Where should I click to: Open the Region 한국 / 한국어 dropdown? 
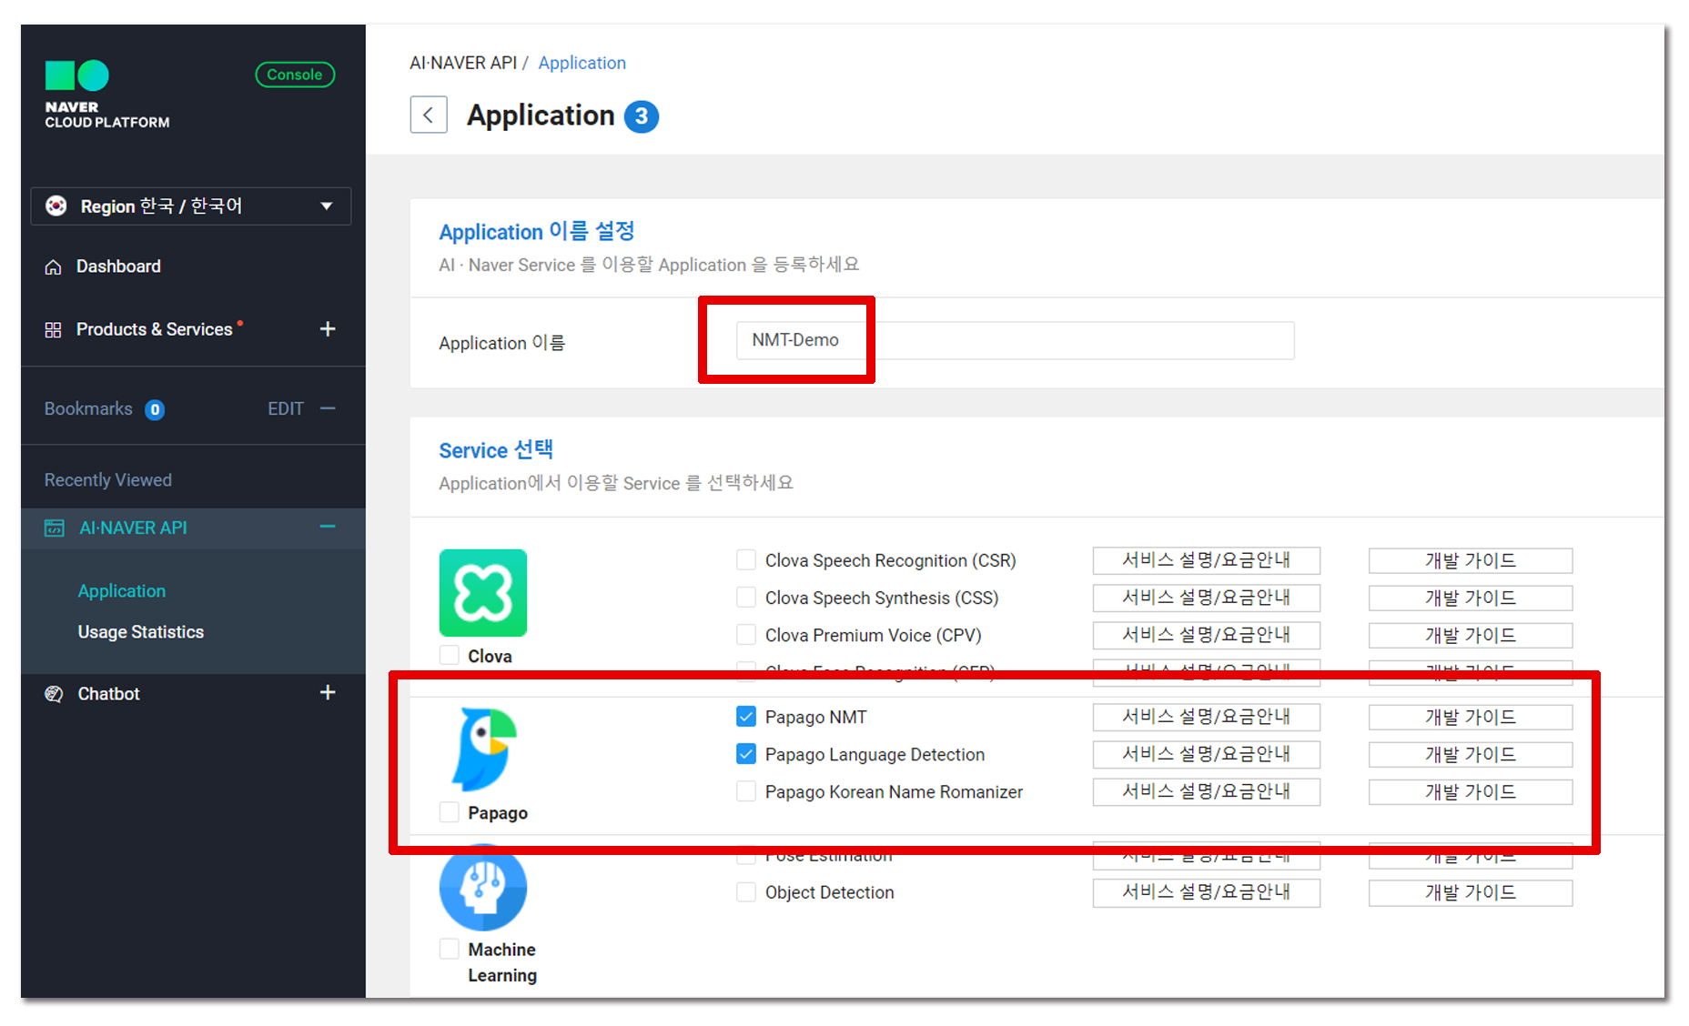point(191,206)
